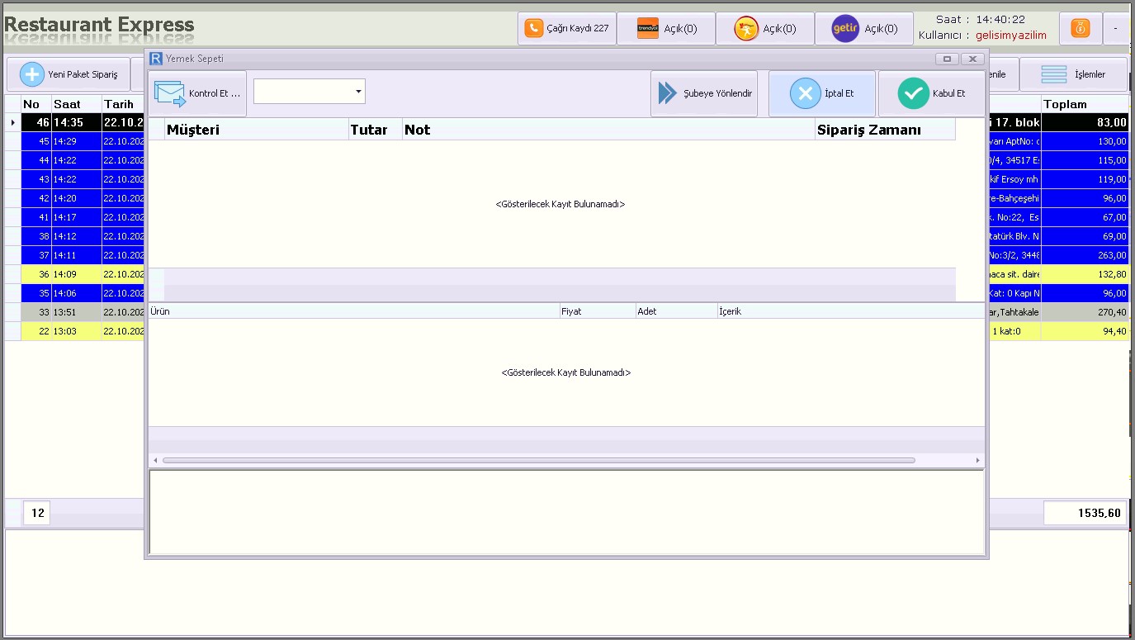The image size is (1135, 640).
Task: Select order row 37 at 14:11
Action: click(83, 255)
